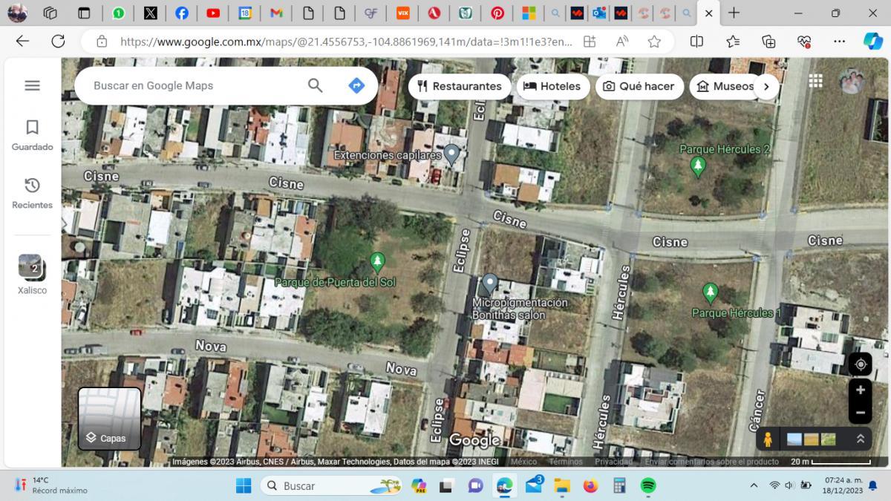
Task: Zoom out the map with minus
Action: click(860, 413)
